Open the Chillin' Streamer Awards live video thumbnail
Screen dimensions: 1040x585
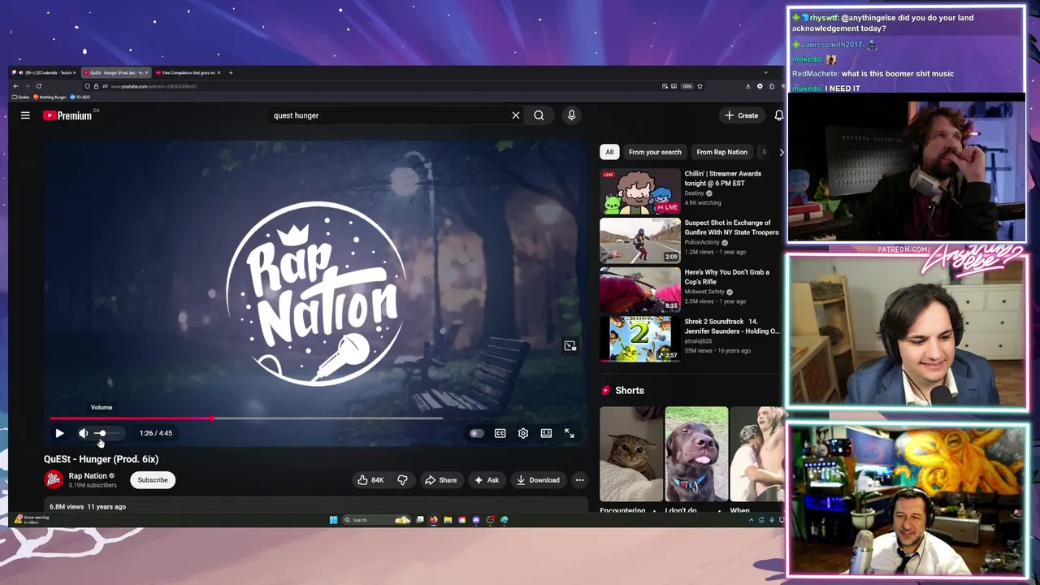(640, 191)
